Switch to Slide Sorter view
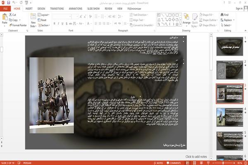The image size is (248, 165). [194, 163]
